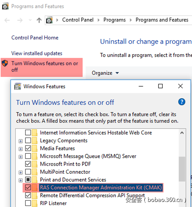Expand the Legacy Components tree node
Screen dimensions: 192x207
click(21, 141)
